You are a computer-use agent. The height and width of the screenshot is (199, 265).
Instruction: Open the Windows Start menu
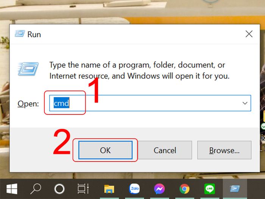coord(12,189)
